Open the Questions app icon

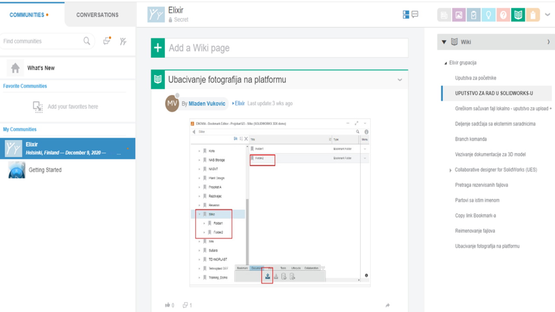503,14
